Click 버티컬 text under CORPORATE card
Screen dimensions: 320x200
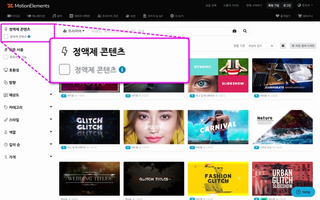(x=263, y=96)
